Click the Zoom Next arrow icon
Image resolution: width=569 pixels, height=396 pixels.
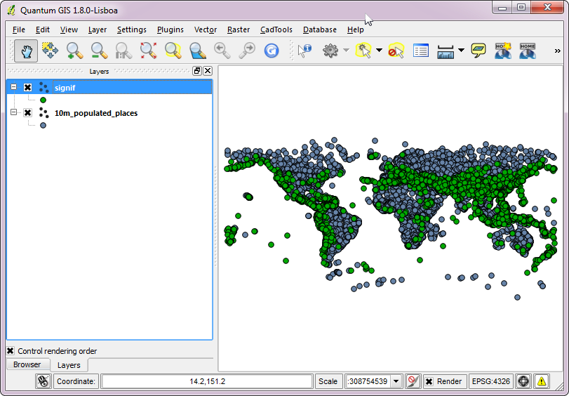pos(247,51)
